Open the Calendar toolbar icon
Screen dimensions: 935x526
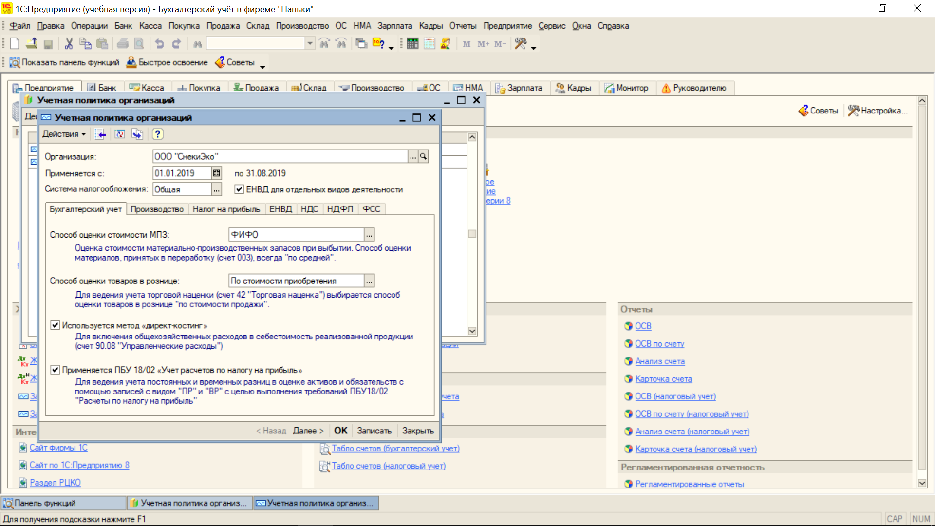[429, 44]
